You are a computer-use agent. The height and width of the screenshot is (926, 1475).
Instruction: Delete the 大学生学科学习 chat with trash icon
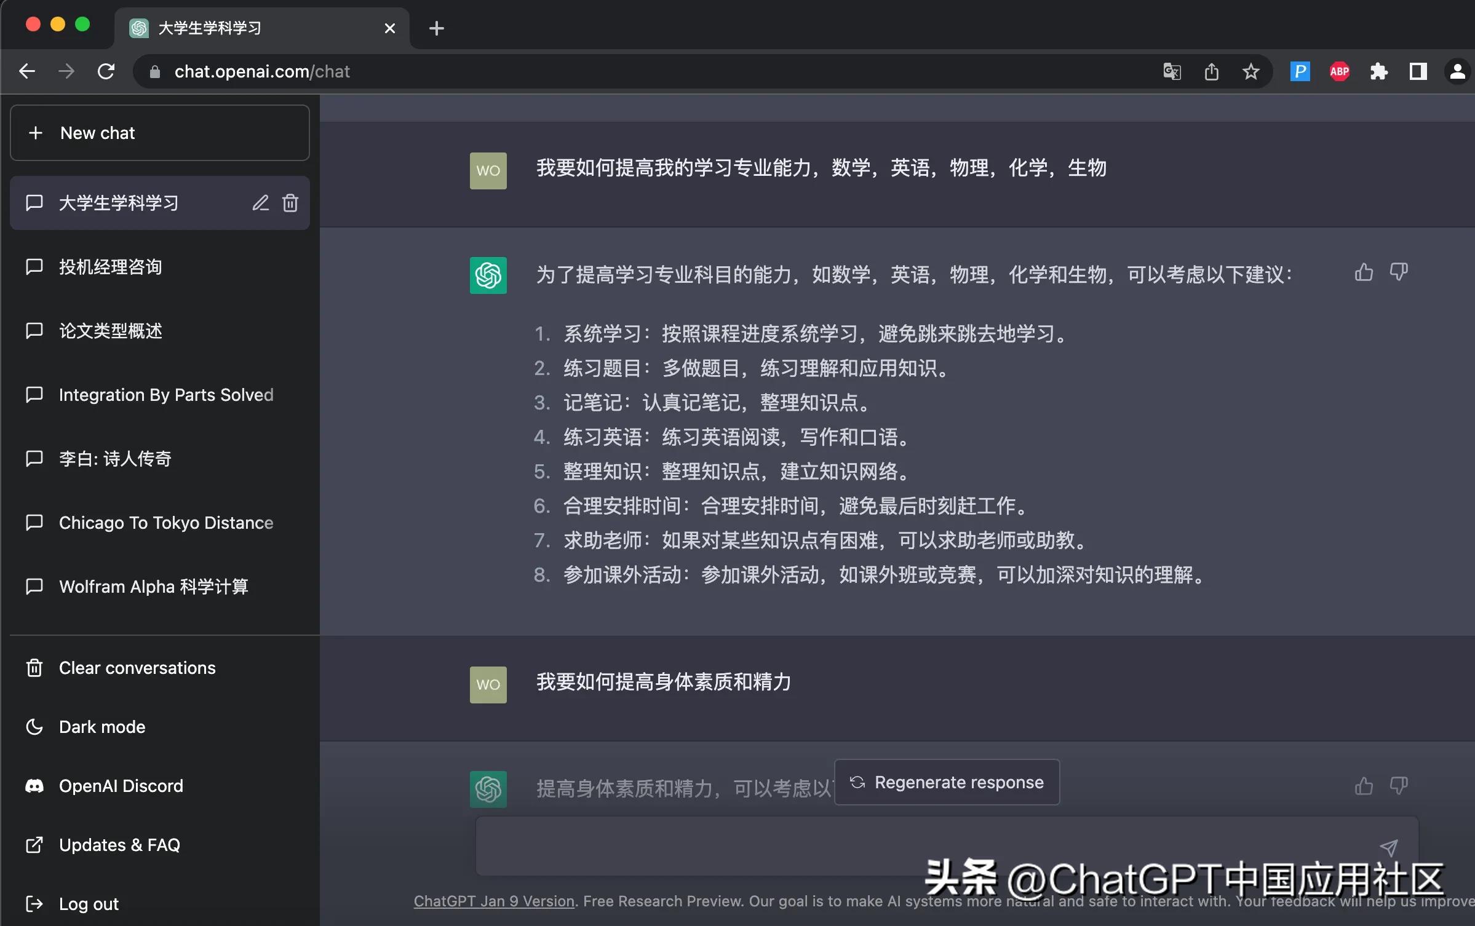(290, 203)
